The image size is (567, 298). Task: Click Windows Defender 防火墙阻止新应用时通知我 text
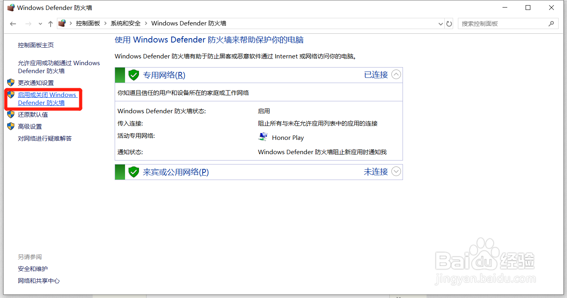pyautogui.click(x=323, y=152)
